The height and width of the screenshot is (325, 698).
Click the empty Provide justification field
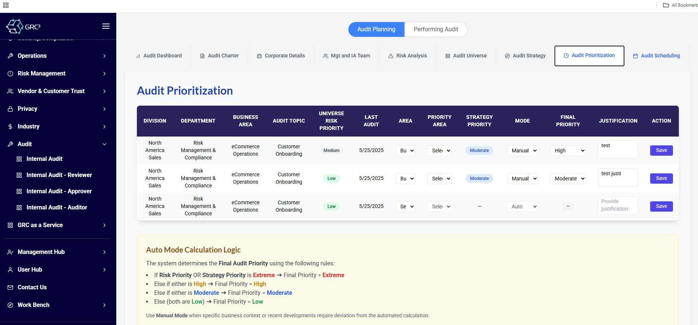click(x=618, y=205)
